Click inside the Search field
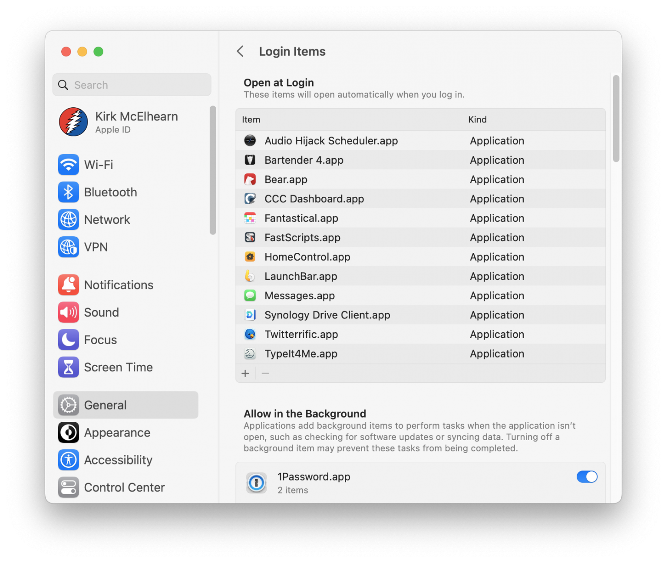The width and height of the screenshot is (667, 563). (132, 85)
